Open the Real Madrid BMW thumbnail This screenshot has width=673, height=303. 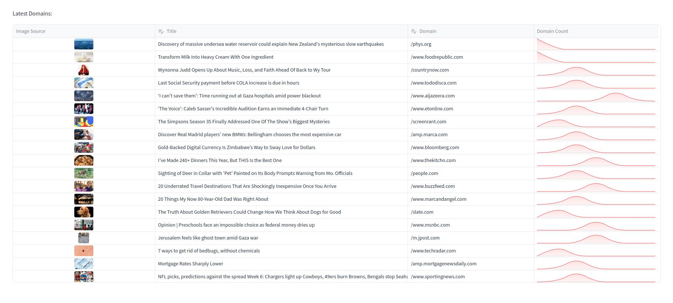pyautogui.click(x=84, y=135)
